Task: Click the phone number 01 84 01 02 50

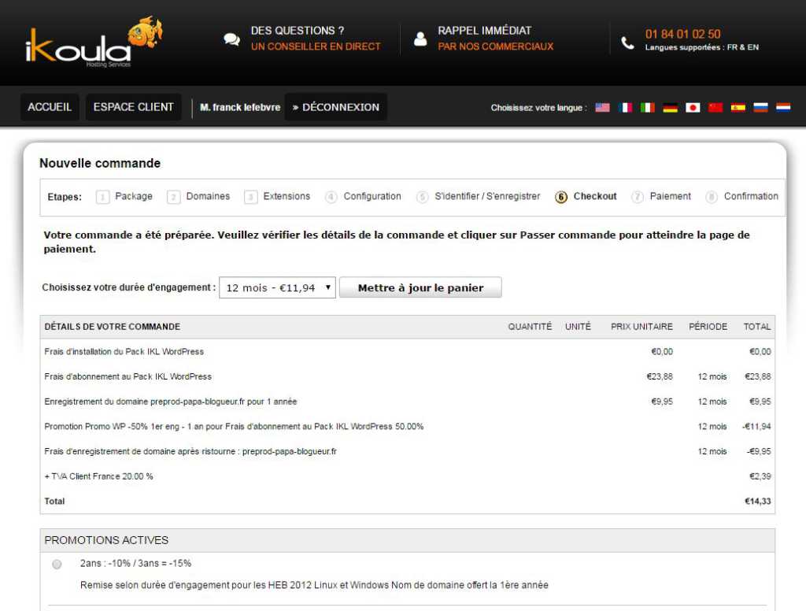Action: [682, 34]
